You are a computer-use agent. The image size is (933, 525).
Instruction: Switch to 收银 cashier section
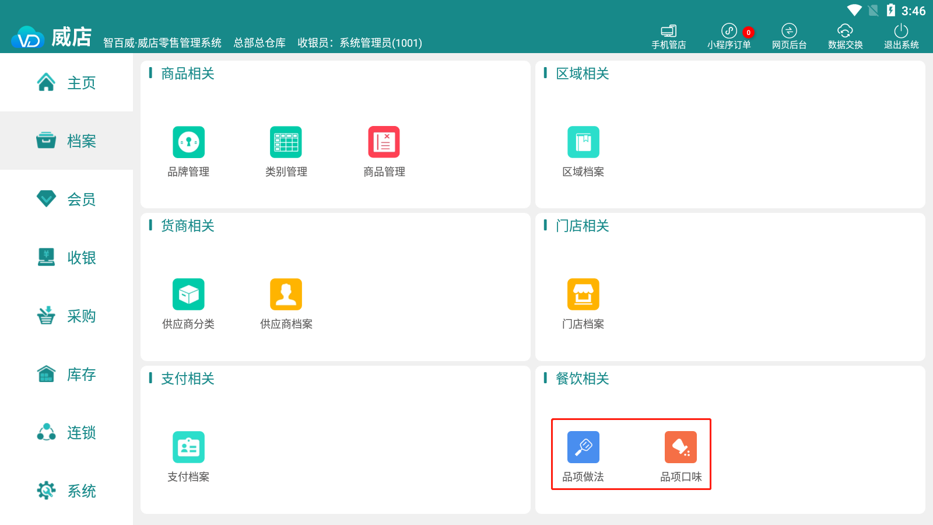pos(66,258)
